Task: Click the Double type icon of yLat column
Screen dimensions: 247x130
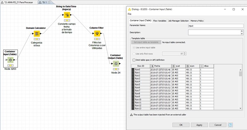Action: (x=174, y=66)
